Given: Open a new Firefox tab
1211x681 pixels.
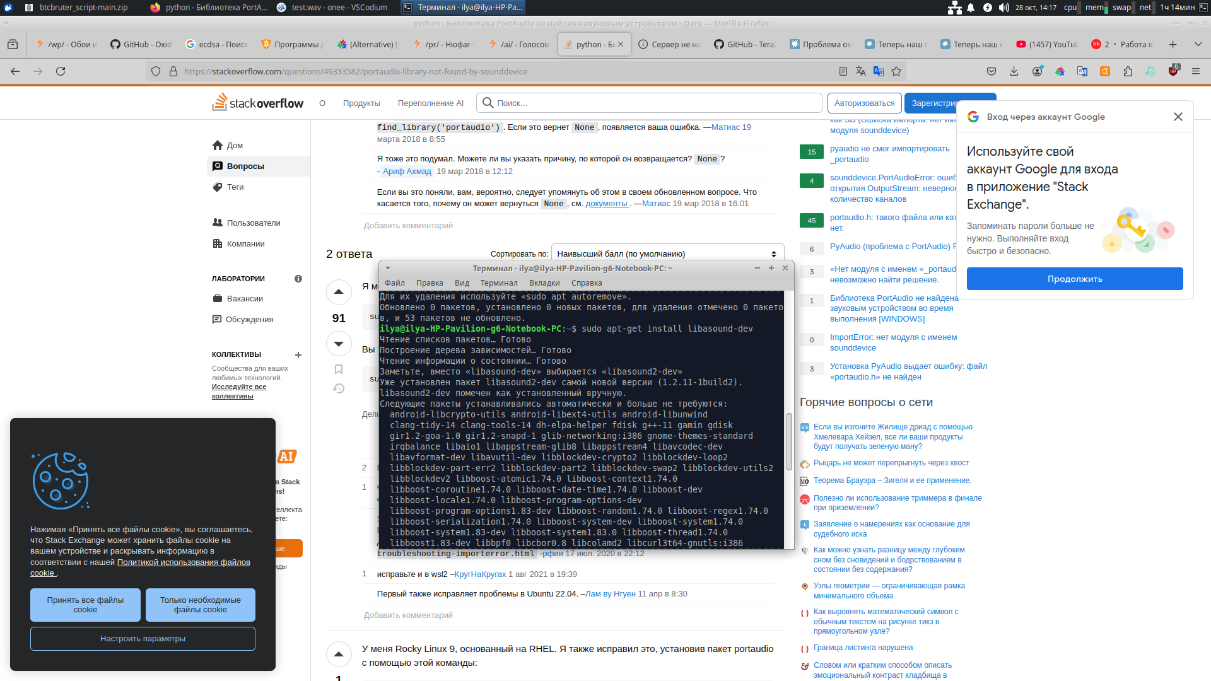Looking at the screenshot, I should point(1173,44).
